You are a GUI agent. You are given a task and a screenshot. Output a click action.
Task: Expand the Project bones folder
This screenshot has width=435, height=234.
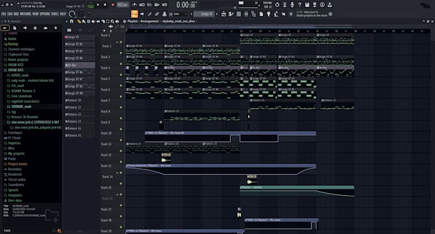click(15, 164)
